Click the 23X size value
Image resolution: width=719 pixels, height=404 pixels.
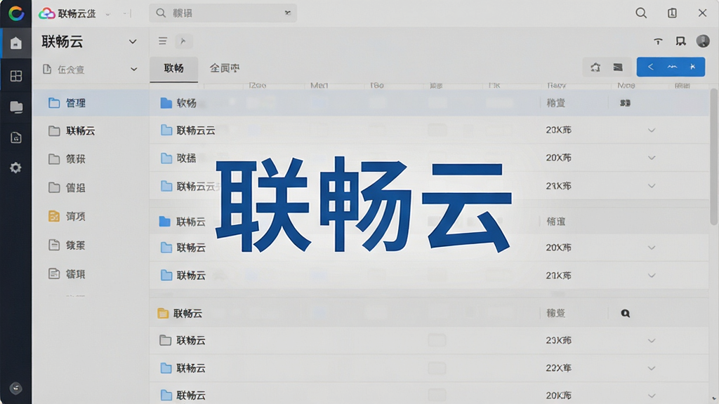click(558, 341)
